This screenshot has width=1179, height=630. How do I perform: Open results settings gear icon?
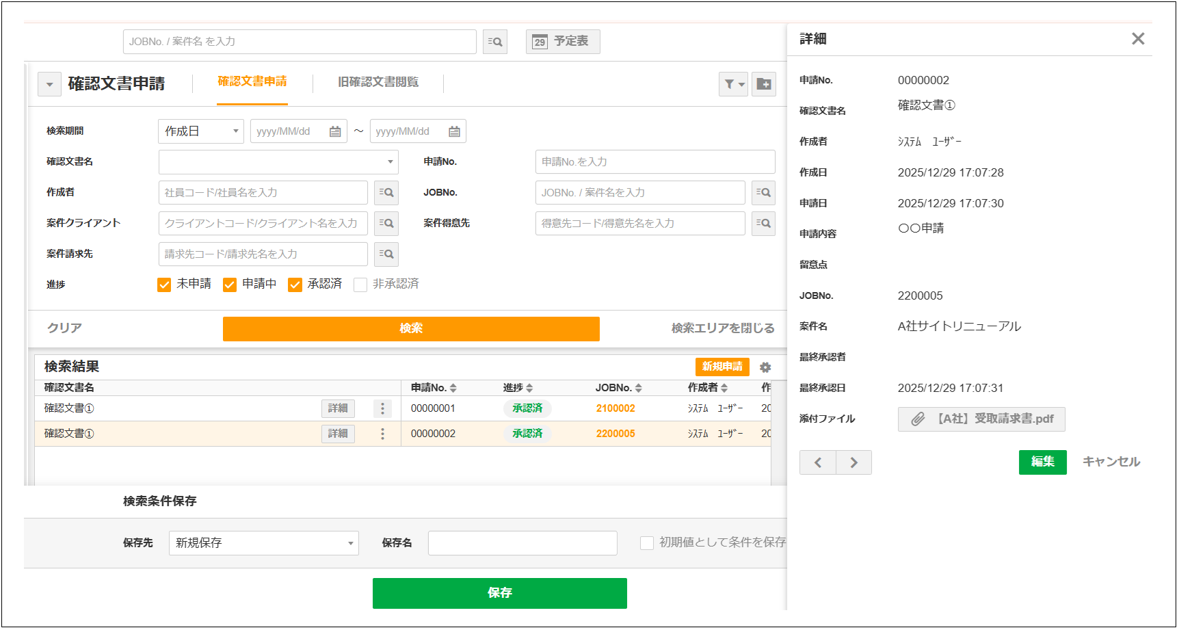[x=765, y=367]
